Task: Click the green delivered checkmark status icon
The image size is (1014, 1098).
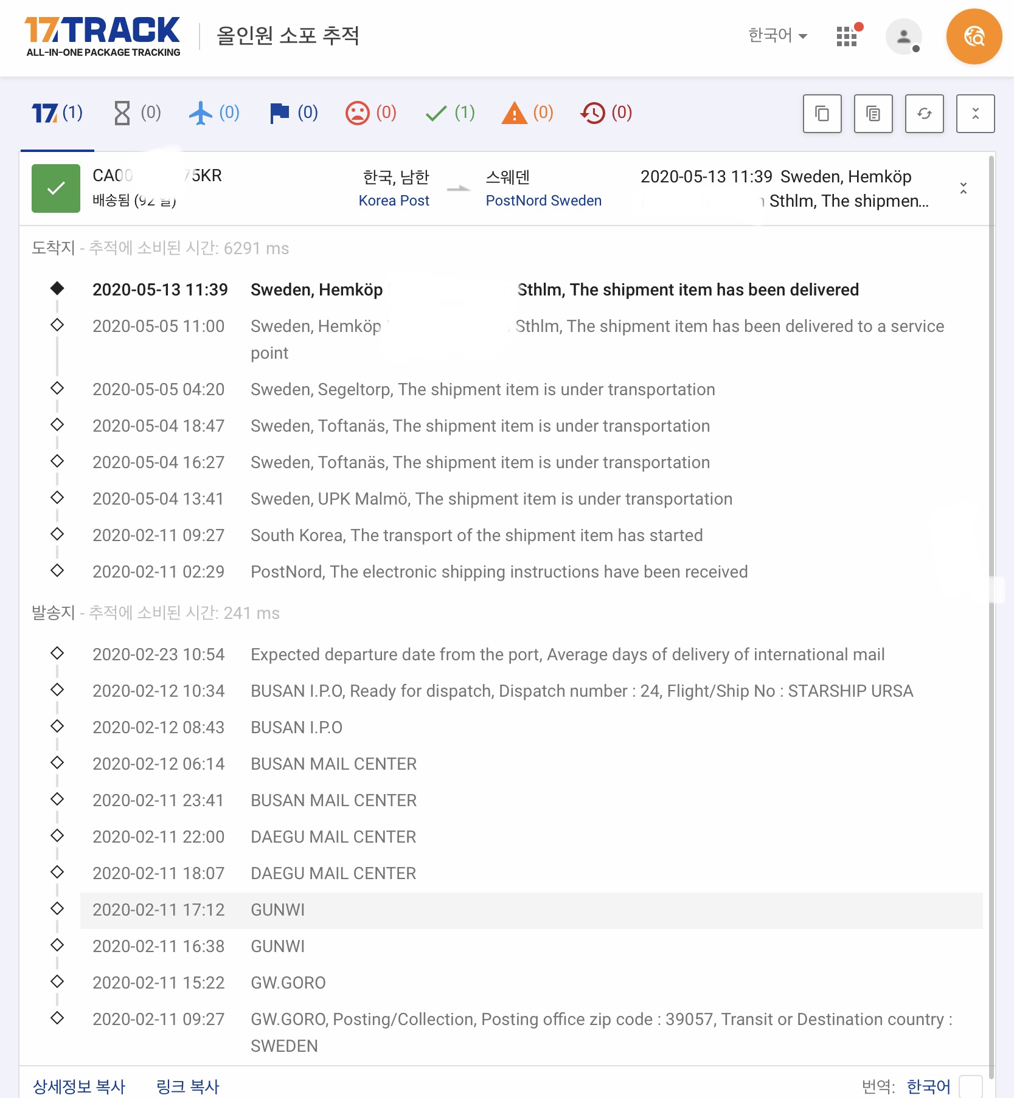Action: point(56,188)
